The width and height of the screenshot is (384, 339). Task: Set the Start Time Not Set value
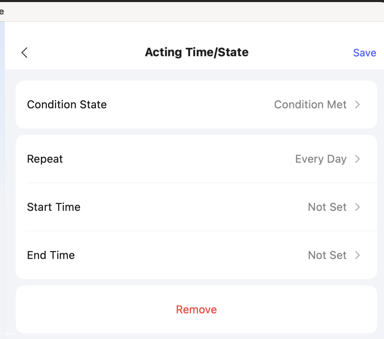[x=327, y=207]
